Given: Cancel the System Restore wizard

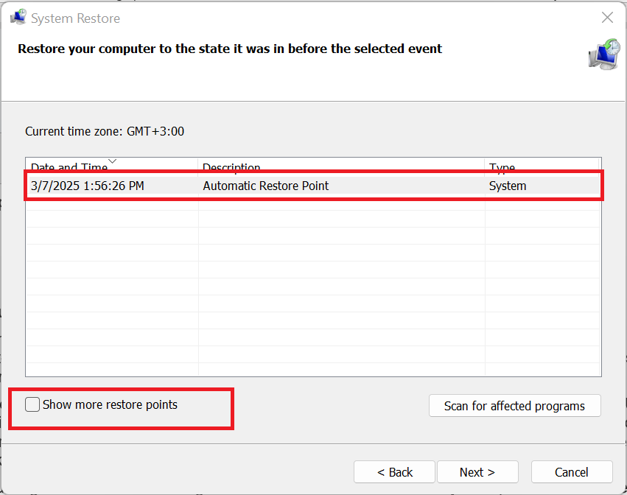Looking at the screenshot, I should pos(572,472).
